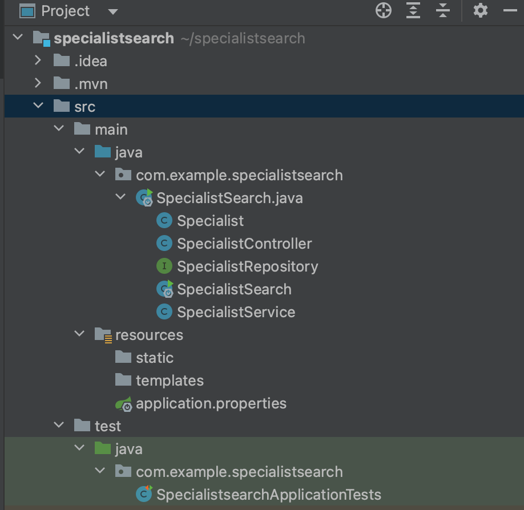This screenshot has height=510, width=524.
Task: Collapse the SpecialistSearch.java file node
Action: [120, 197]
